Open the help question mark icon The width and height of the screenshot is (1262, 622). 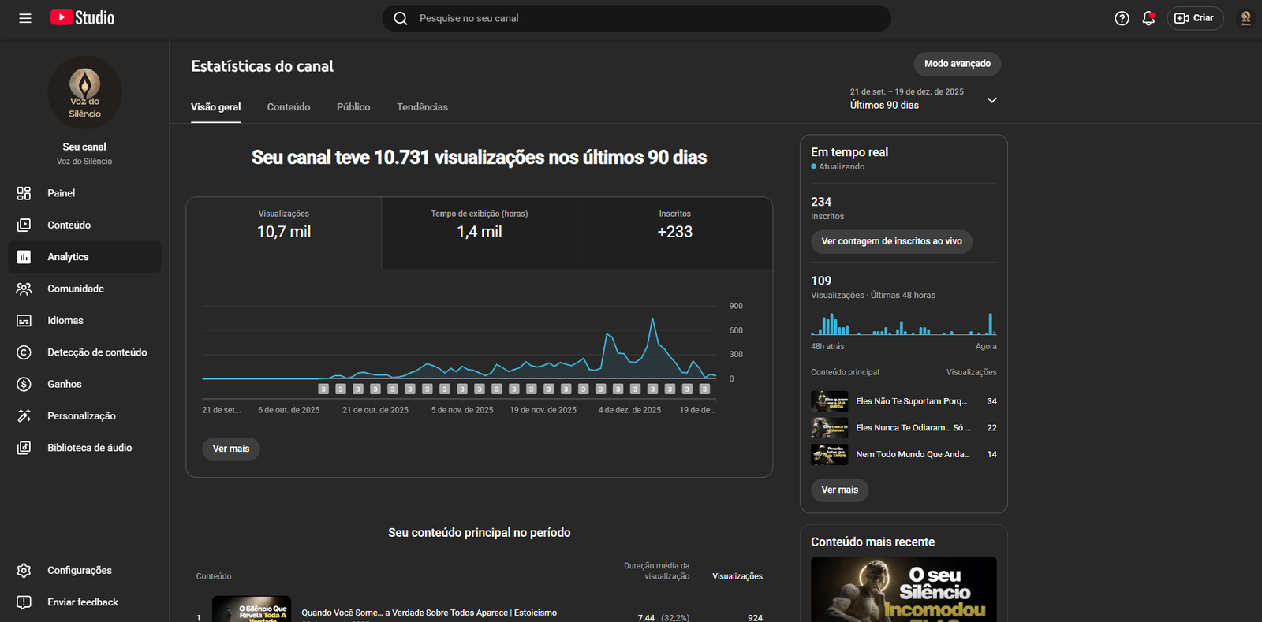pyautogui.click(x=1122, y=18)
